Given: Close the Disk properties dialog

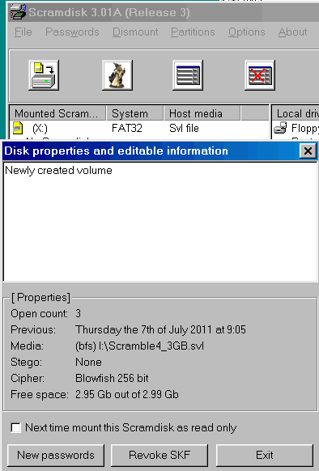Looking at the screenshot, I should [308, 151].
